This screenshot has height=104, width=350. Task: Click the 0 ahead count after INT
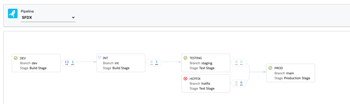point(152,62)
